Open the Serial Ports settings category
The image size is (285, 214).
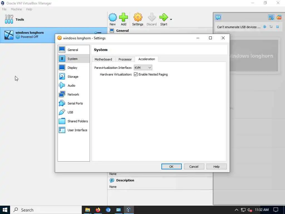[73, 103]
